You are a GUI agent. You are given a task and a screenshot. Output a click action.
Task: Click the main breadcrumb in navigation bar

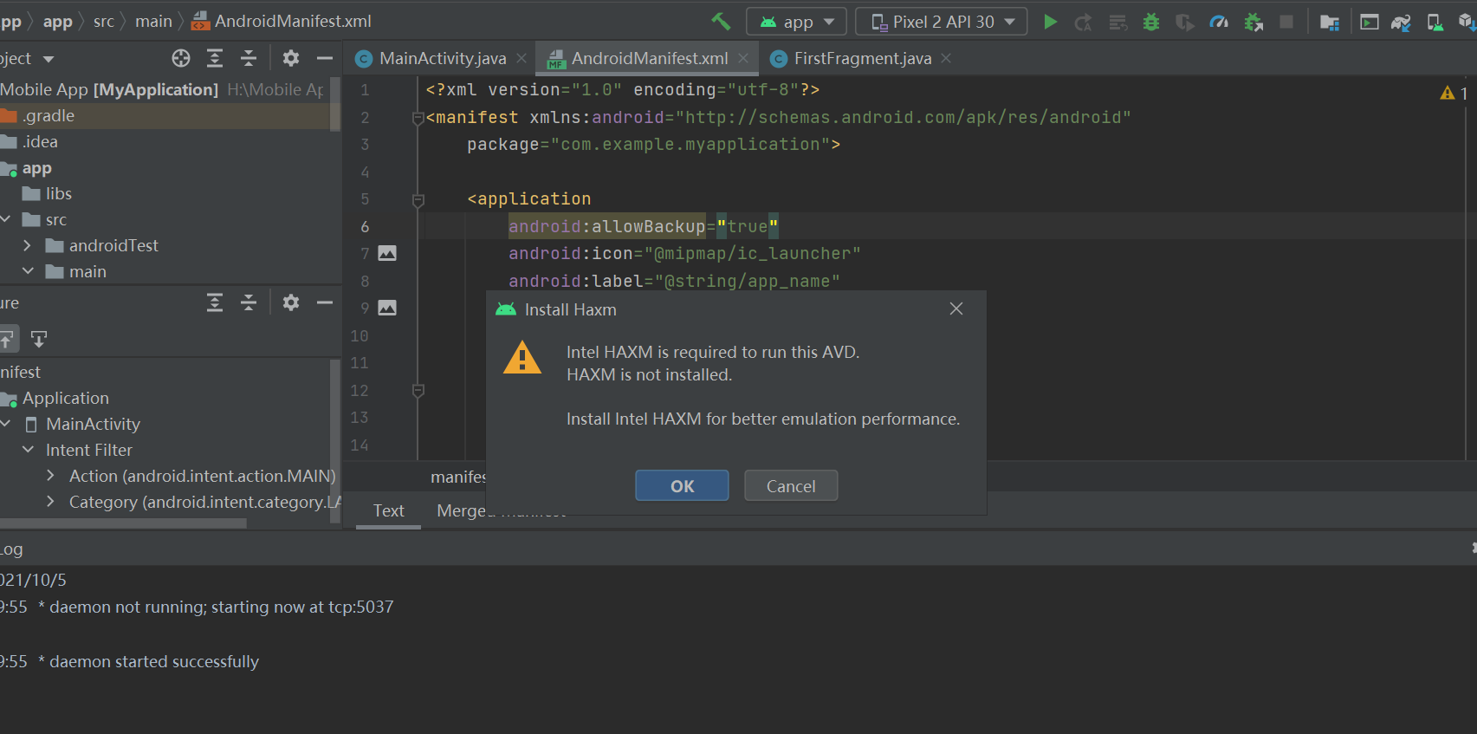pos(153,22)
